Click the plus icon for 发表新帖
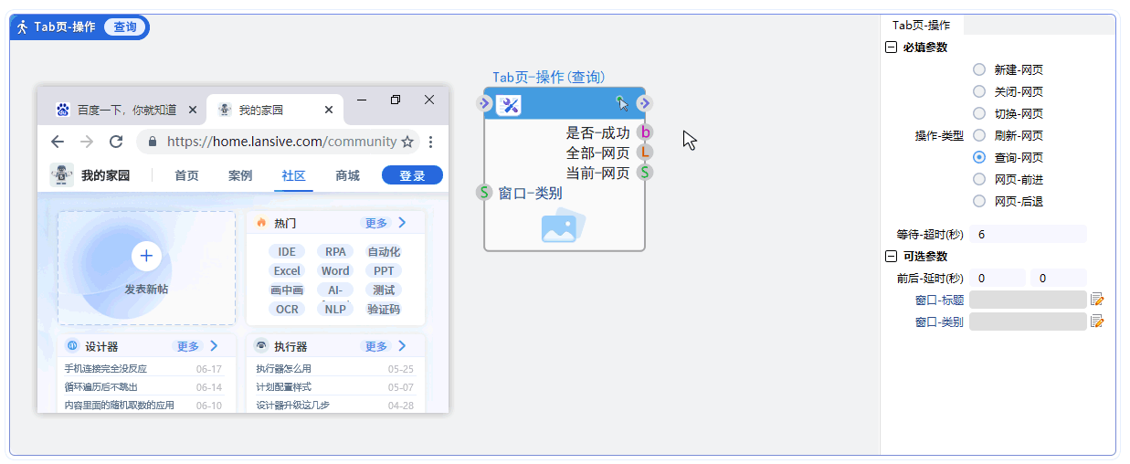Screen dimensions: 1130x464 click(x=147, y=256)
